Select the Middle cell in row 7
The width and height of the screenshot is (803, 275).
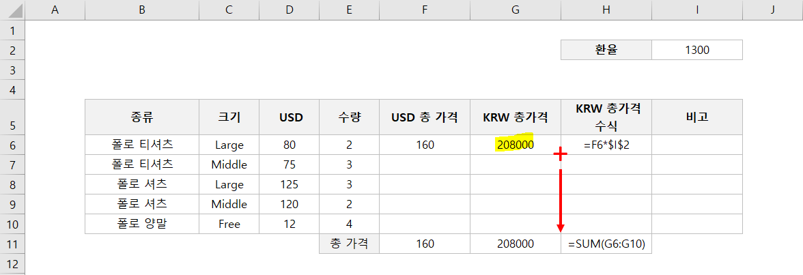click(229, 164)
